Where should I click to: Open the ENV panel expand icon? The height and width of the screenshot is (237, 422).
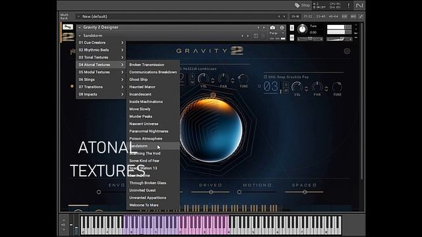[x=123, y=185]
